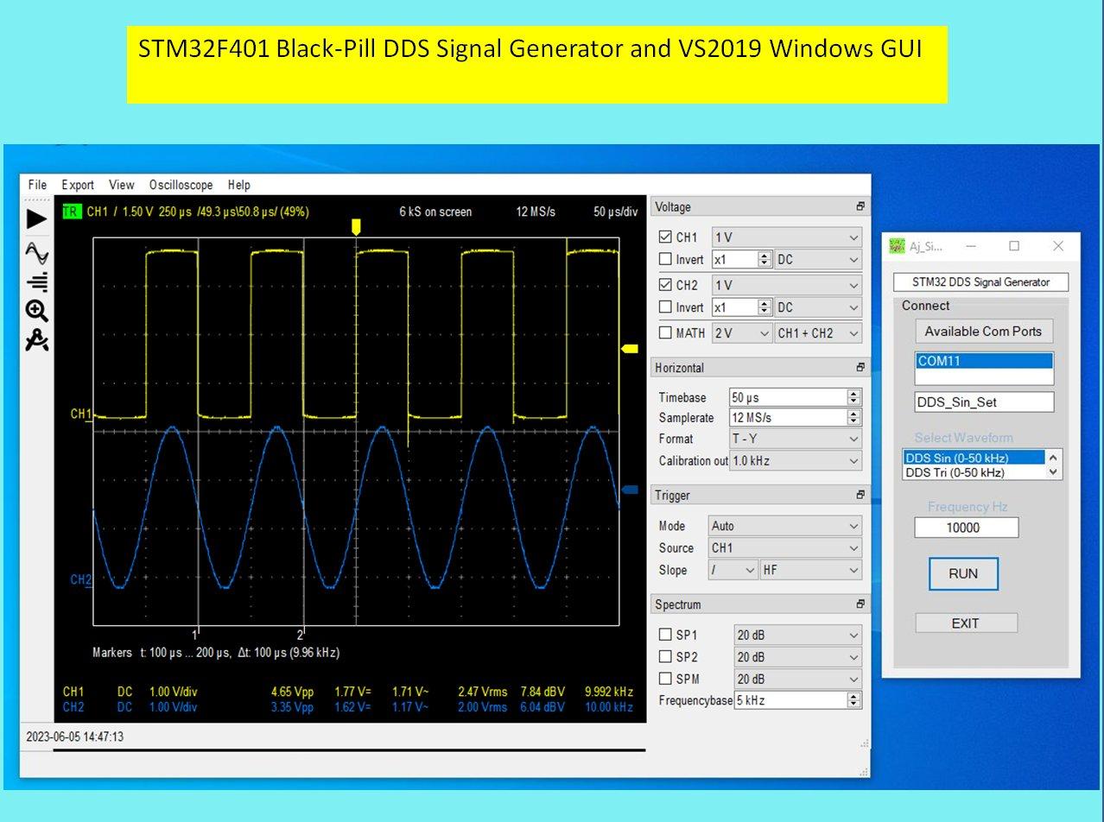The width and height of the screenshot is (1104, 822).
Task: Select DDS Sin (0-50 kHz) waveform
Action: pyautogui.click(x=974, y=458)
